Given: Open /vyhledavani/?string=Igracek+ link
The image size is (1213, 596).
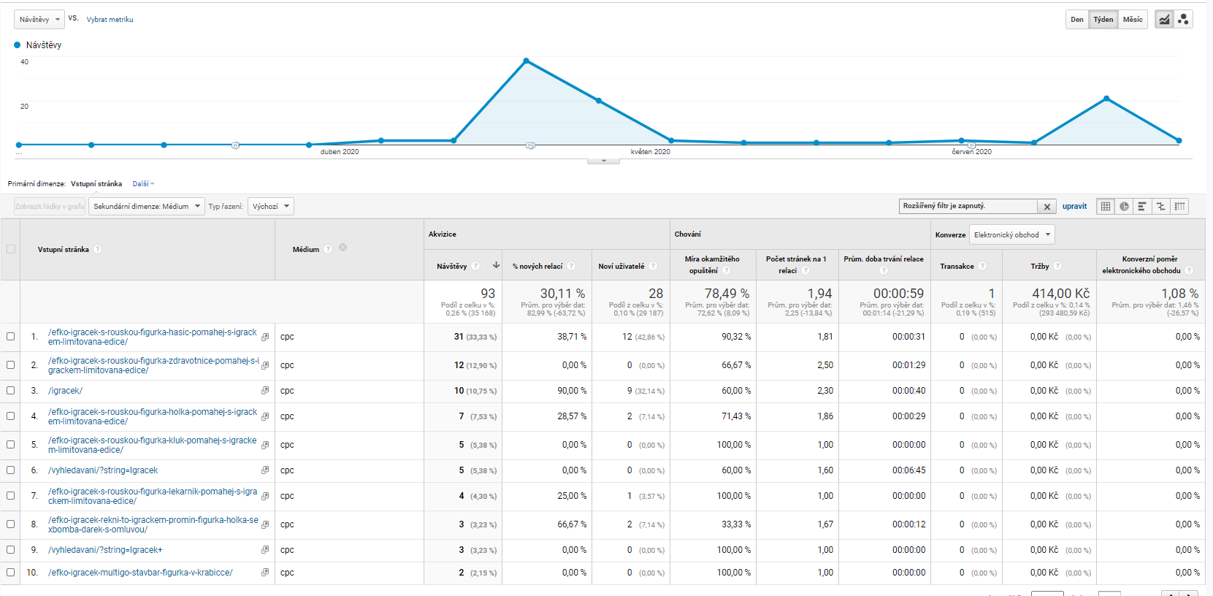Looking at the screenshot, I should click(105, 550).
